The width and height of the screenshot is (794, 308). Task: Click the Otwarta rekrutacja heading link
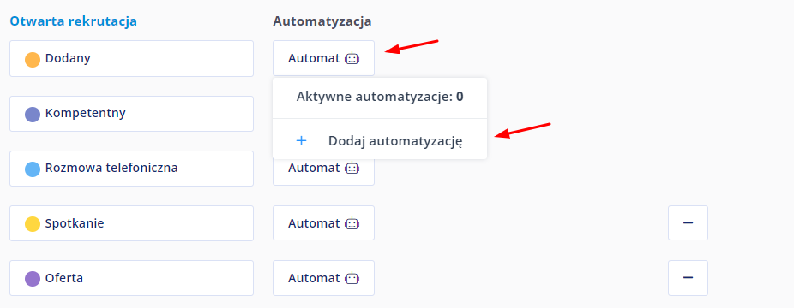[74, 21]
